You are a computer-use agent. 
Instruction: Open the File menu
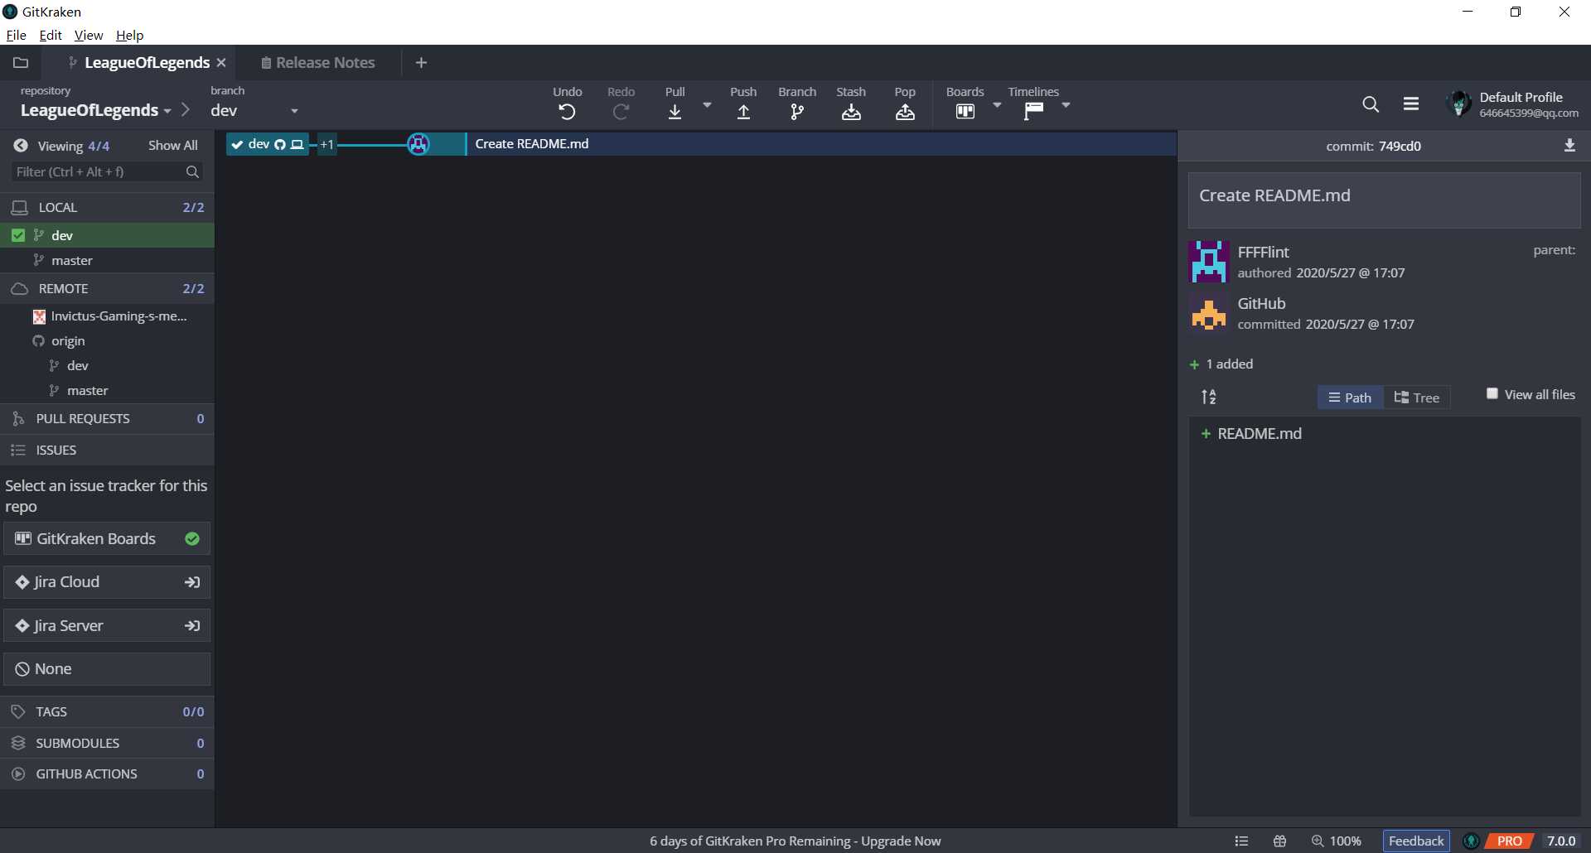(16, 35)
